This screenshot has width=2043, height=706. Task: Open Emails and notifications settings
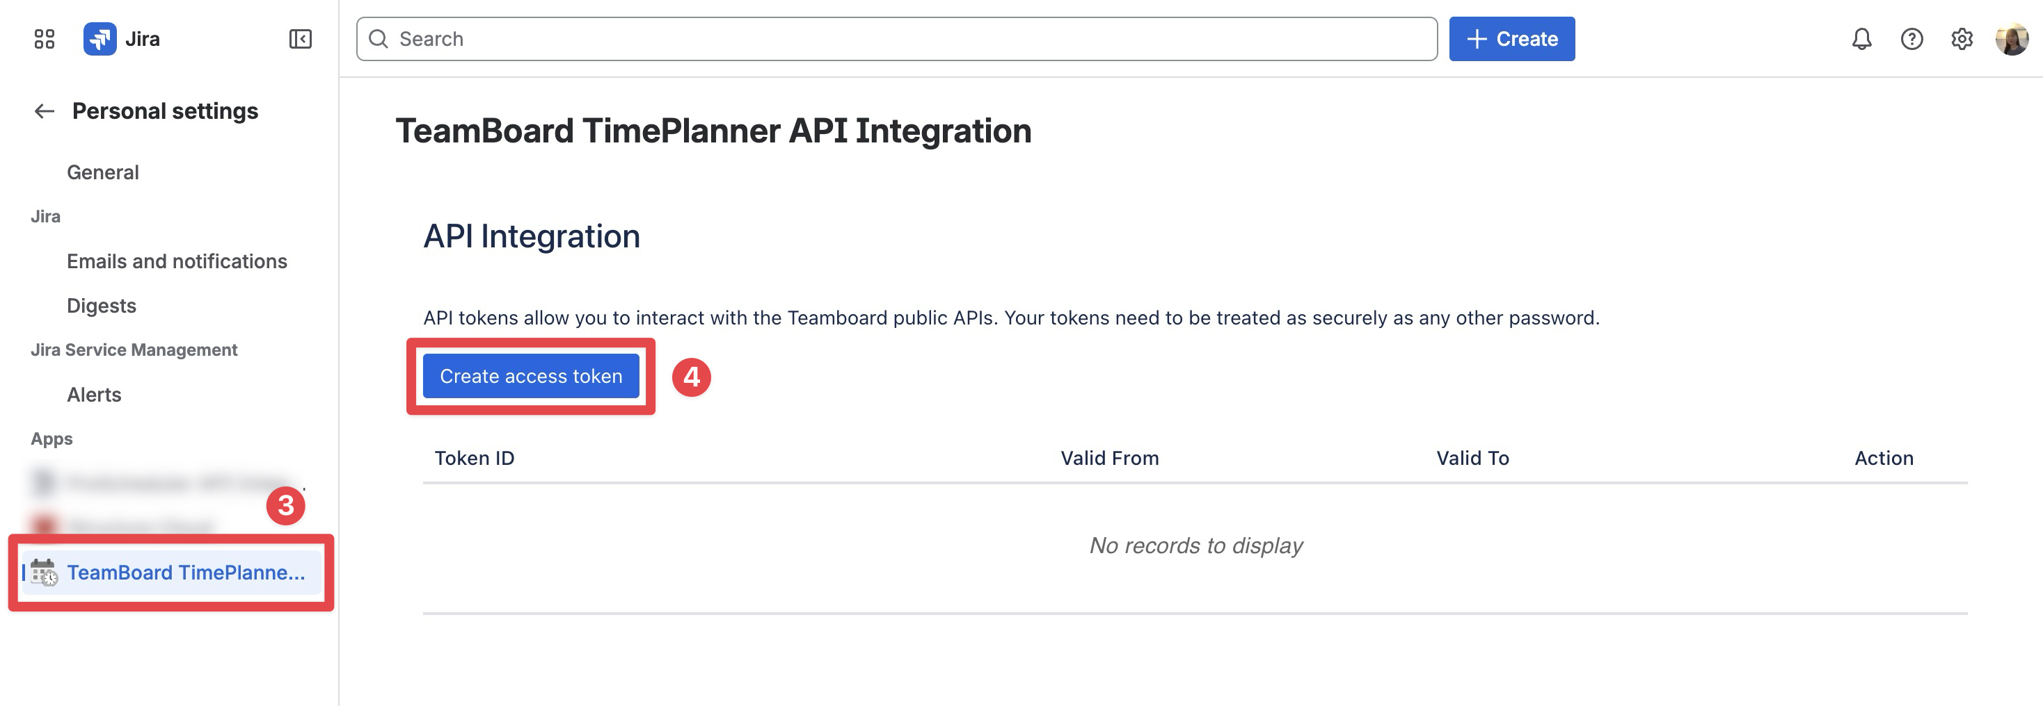click(x=177, y=261)
